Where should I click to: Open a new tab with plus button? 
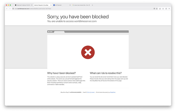[92, 5]
